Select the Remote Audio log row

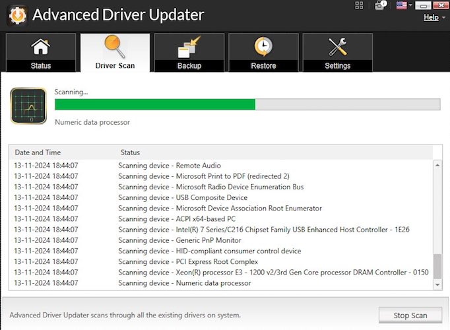coord(221,166)
